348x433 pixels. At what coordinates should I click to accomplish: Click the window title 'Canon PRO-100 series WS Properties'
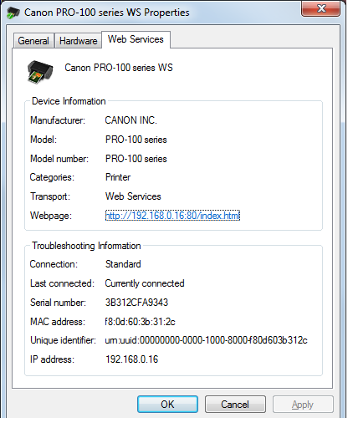pos(107,13)
